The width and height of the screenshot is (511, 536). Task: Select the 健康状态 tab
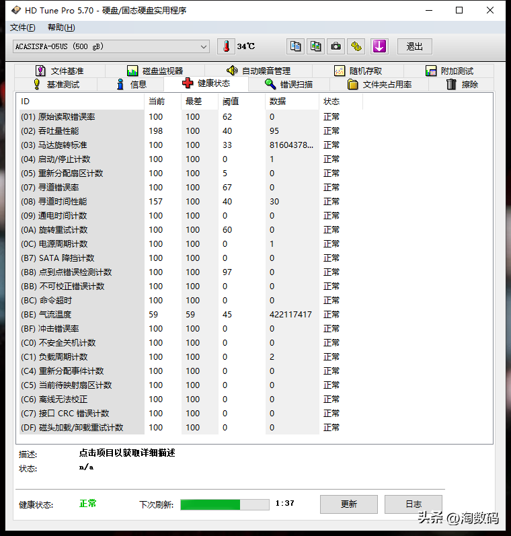[206, 83]
